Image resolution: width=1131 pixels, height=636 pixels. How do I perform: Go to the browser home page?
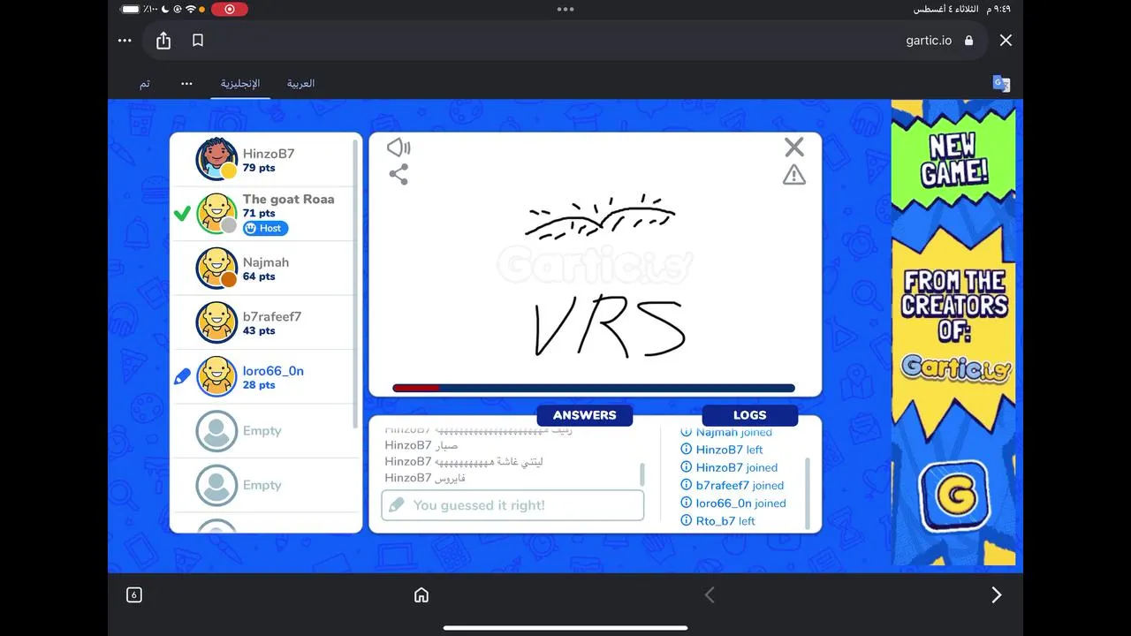(421, 594)
